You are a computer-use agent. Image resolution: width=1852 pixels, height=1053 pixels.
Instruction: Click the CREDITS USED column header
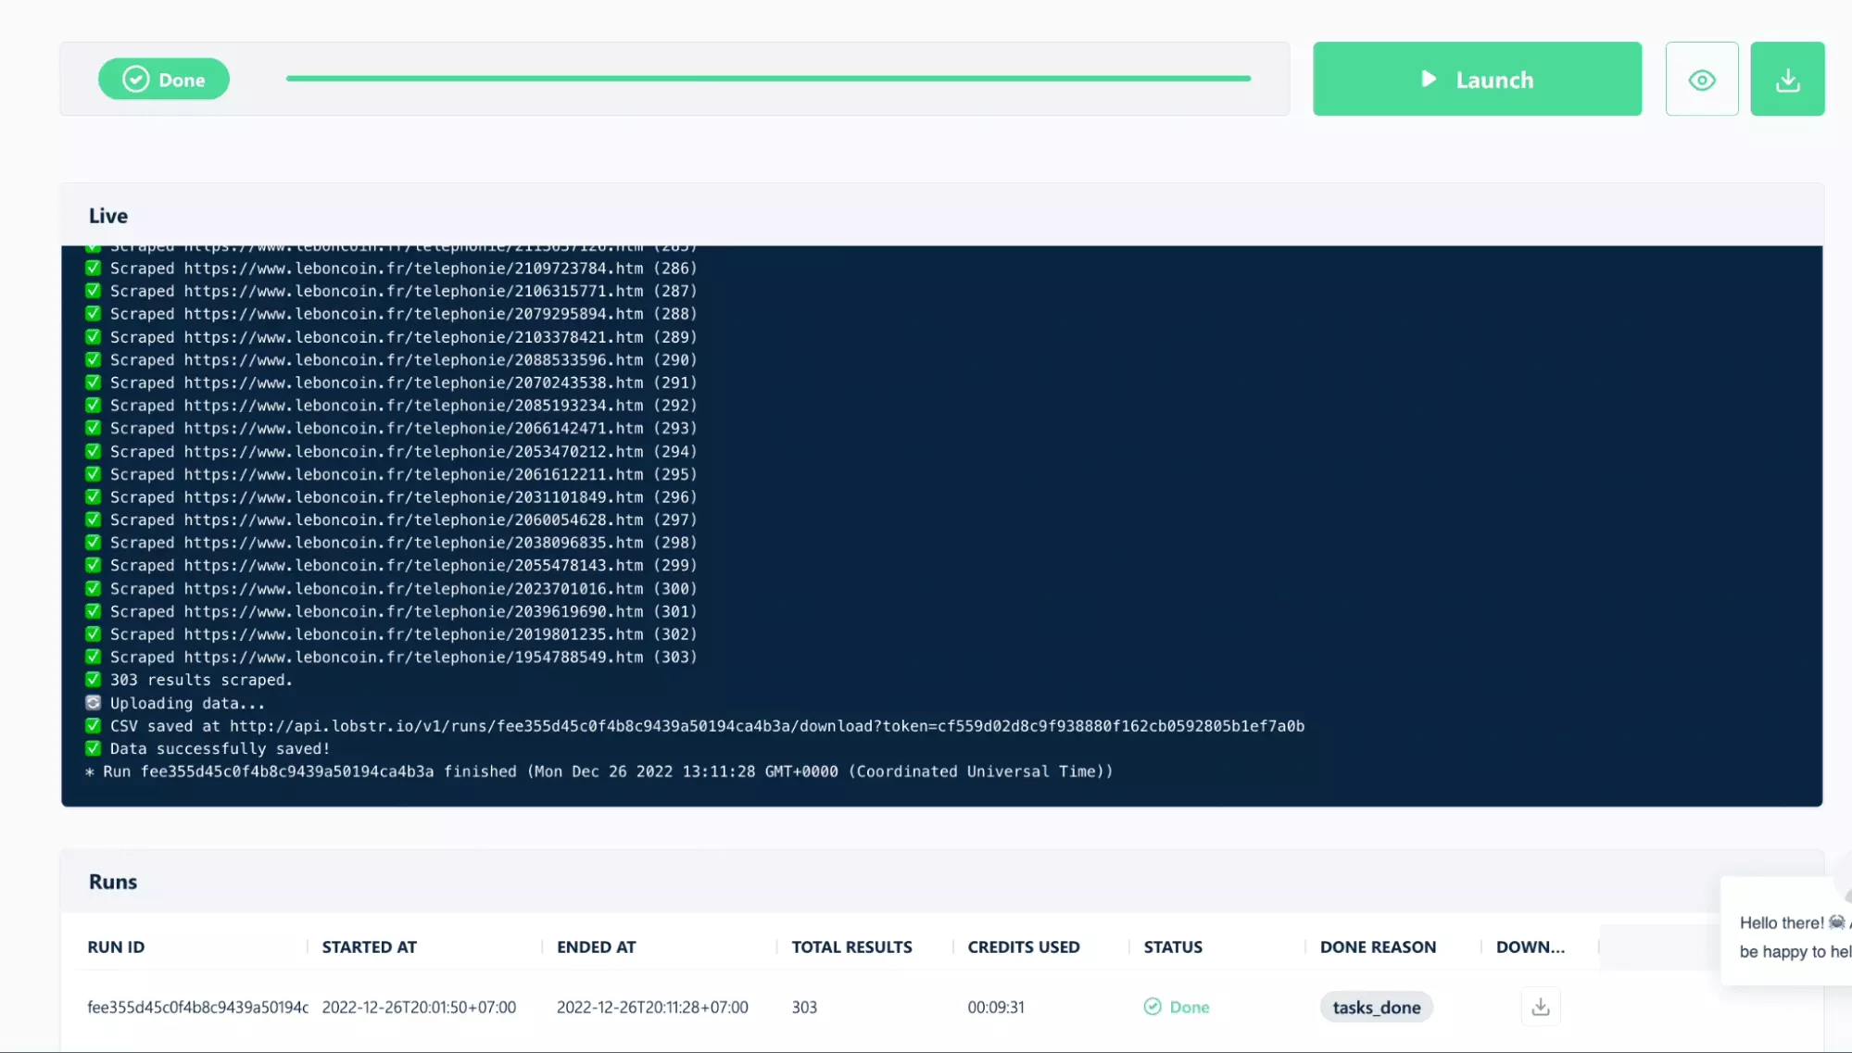coord(1023,947)
